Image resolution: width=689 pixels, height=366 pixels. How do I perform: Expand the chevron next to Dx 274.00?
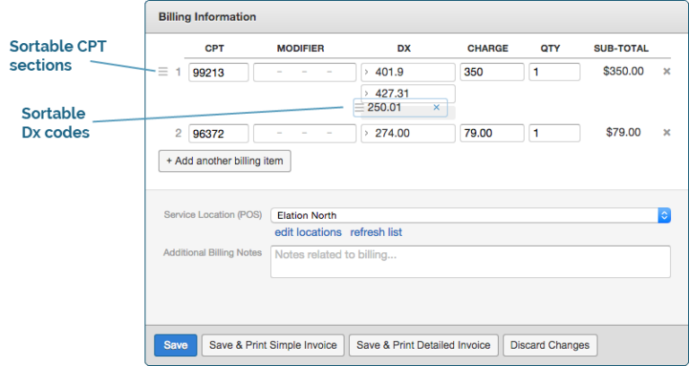[x=366, y=133]
